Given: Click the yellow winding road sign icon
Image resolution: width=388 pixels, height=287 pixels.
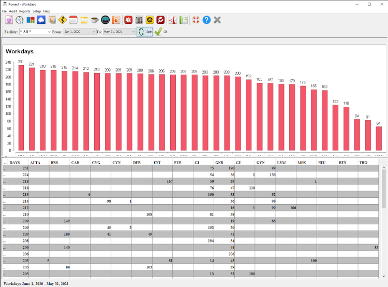Looking at the screenshot, I should pyautogui.click(x=63, y=20).
